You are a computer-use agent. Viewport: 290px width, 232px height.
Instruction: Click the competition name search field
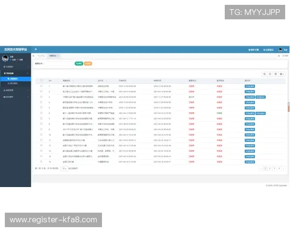[58, 63]
